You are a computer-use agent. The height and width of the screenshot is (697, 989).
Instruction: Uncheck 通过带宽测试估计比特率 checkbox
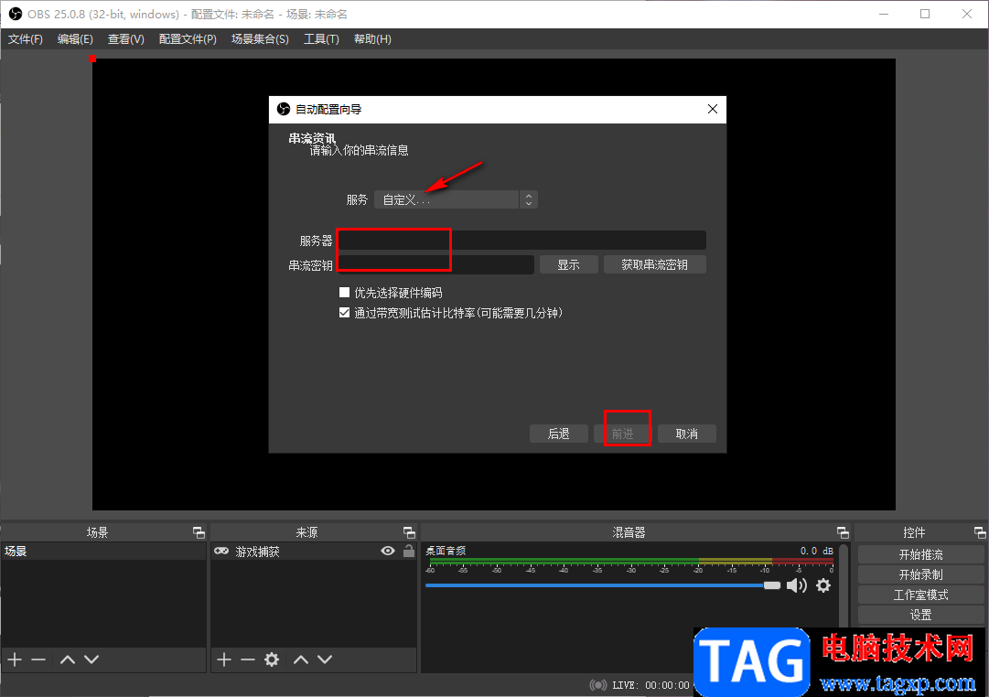(x=344, y=313)
